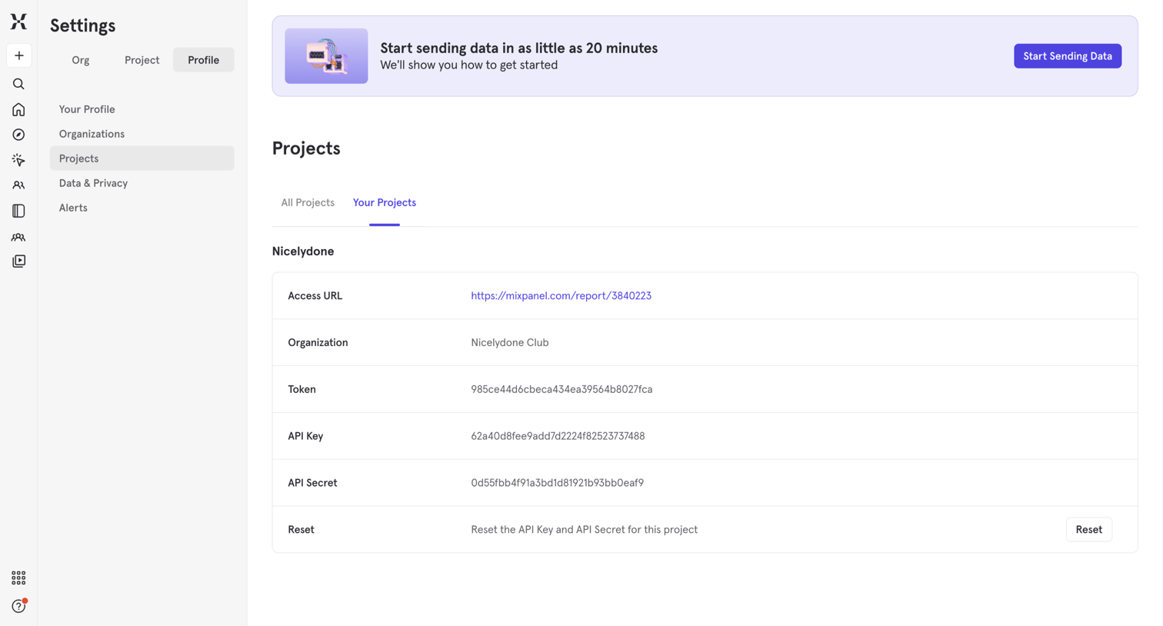Open the compass Discover icon
This screenshot has height=626, width=1163.
tap(18, 135)
